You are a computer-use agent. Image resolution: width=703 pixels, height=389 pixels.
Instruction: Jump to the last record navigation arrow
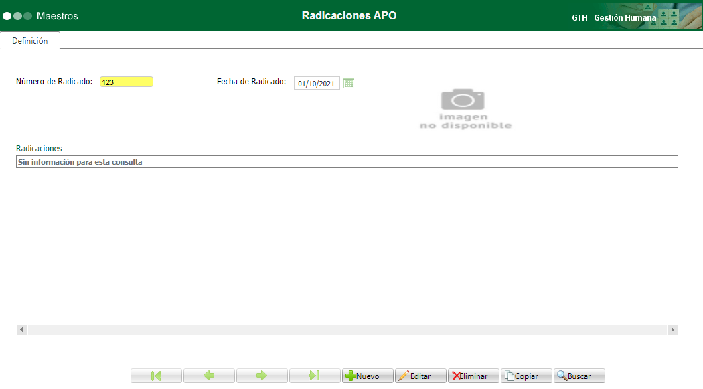315,376
